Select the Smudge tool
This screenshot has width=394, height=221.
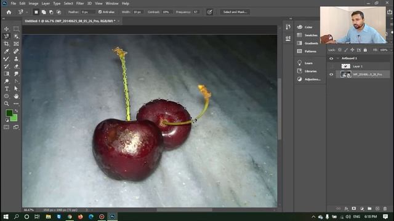[x=16, y=74]
